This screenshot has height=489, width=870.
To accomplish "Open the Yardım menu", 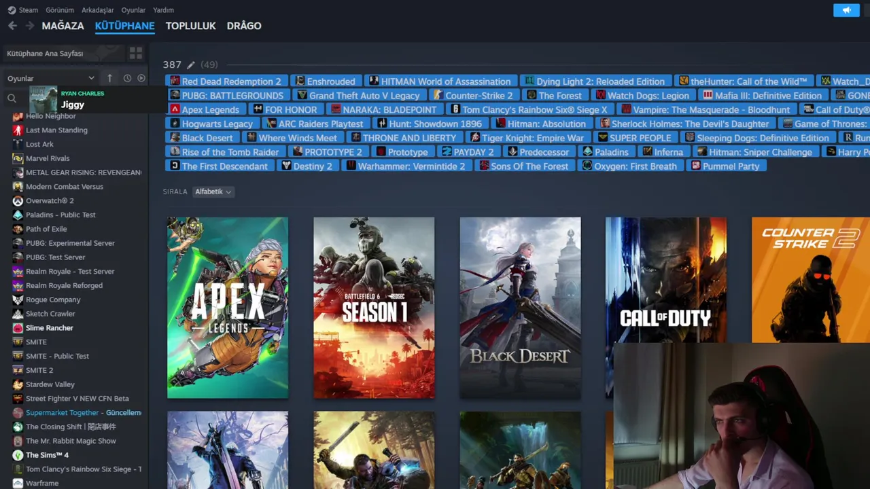I will (x=164, y=10).
